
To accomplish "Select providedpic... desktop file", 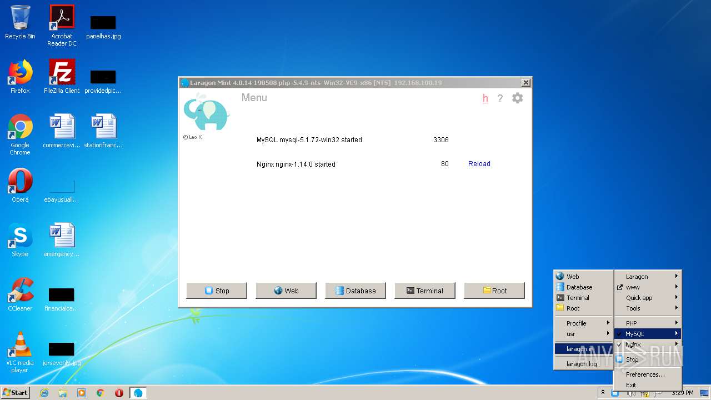I will point(103,81).
